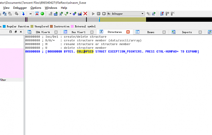Close the IDA View-A tab

56,32
